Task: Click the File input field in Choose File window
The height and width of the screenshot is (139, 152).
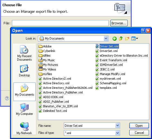Action: click(60, 23)
